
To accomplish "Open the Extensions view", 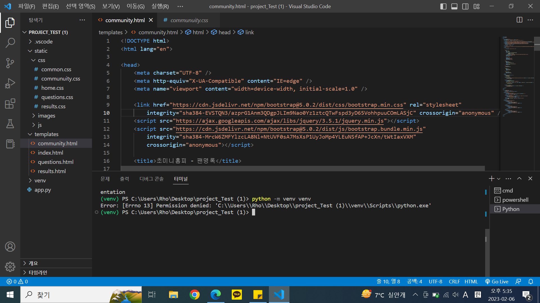I will point(10,104).
